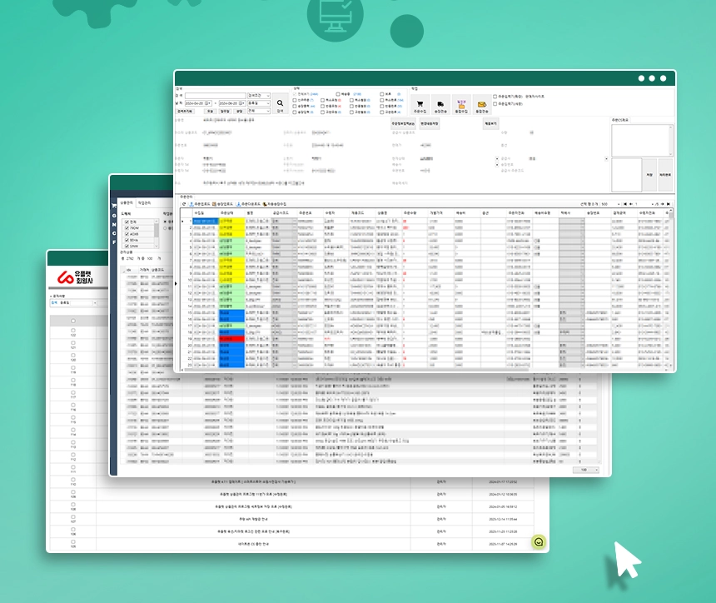716x603 pixels.
Task: Open the chat bubble icon in back window
Action: point(539,542)
